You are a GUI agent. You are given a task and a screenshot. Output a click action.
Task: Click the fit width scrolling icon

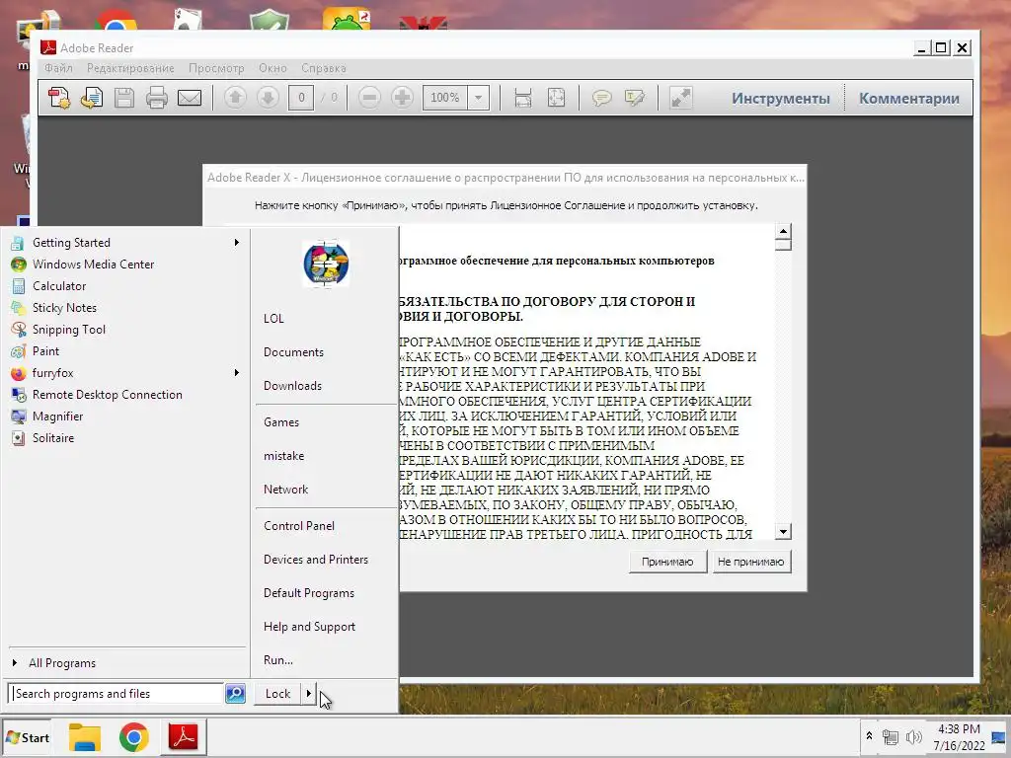pyautogui.click(x=523, y=98)
